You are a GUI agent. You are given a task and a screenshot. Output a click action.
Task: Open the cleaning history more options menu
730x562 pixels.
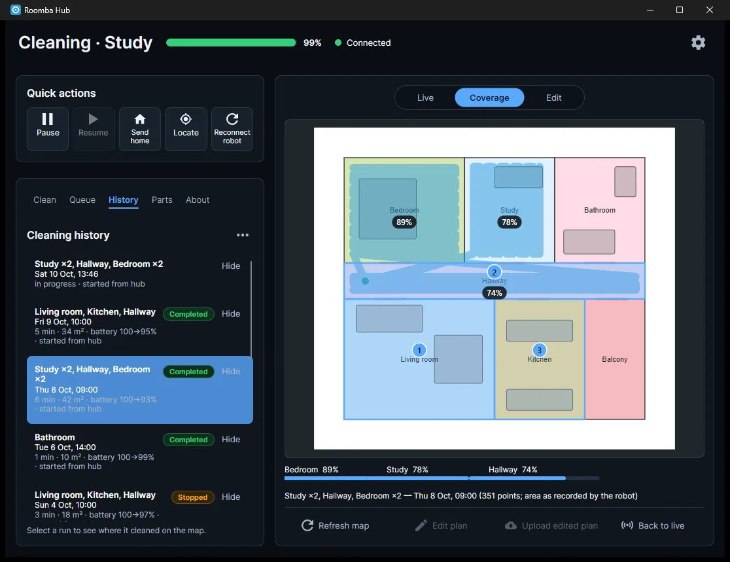tap(243, 235)
